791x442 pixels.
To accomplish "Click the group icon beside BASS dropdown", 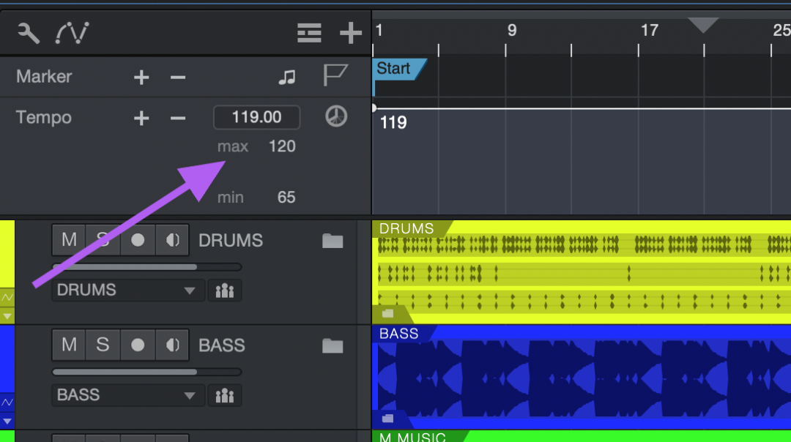I will click(x=225, y=395).
